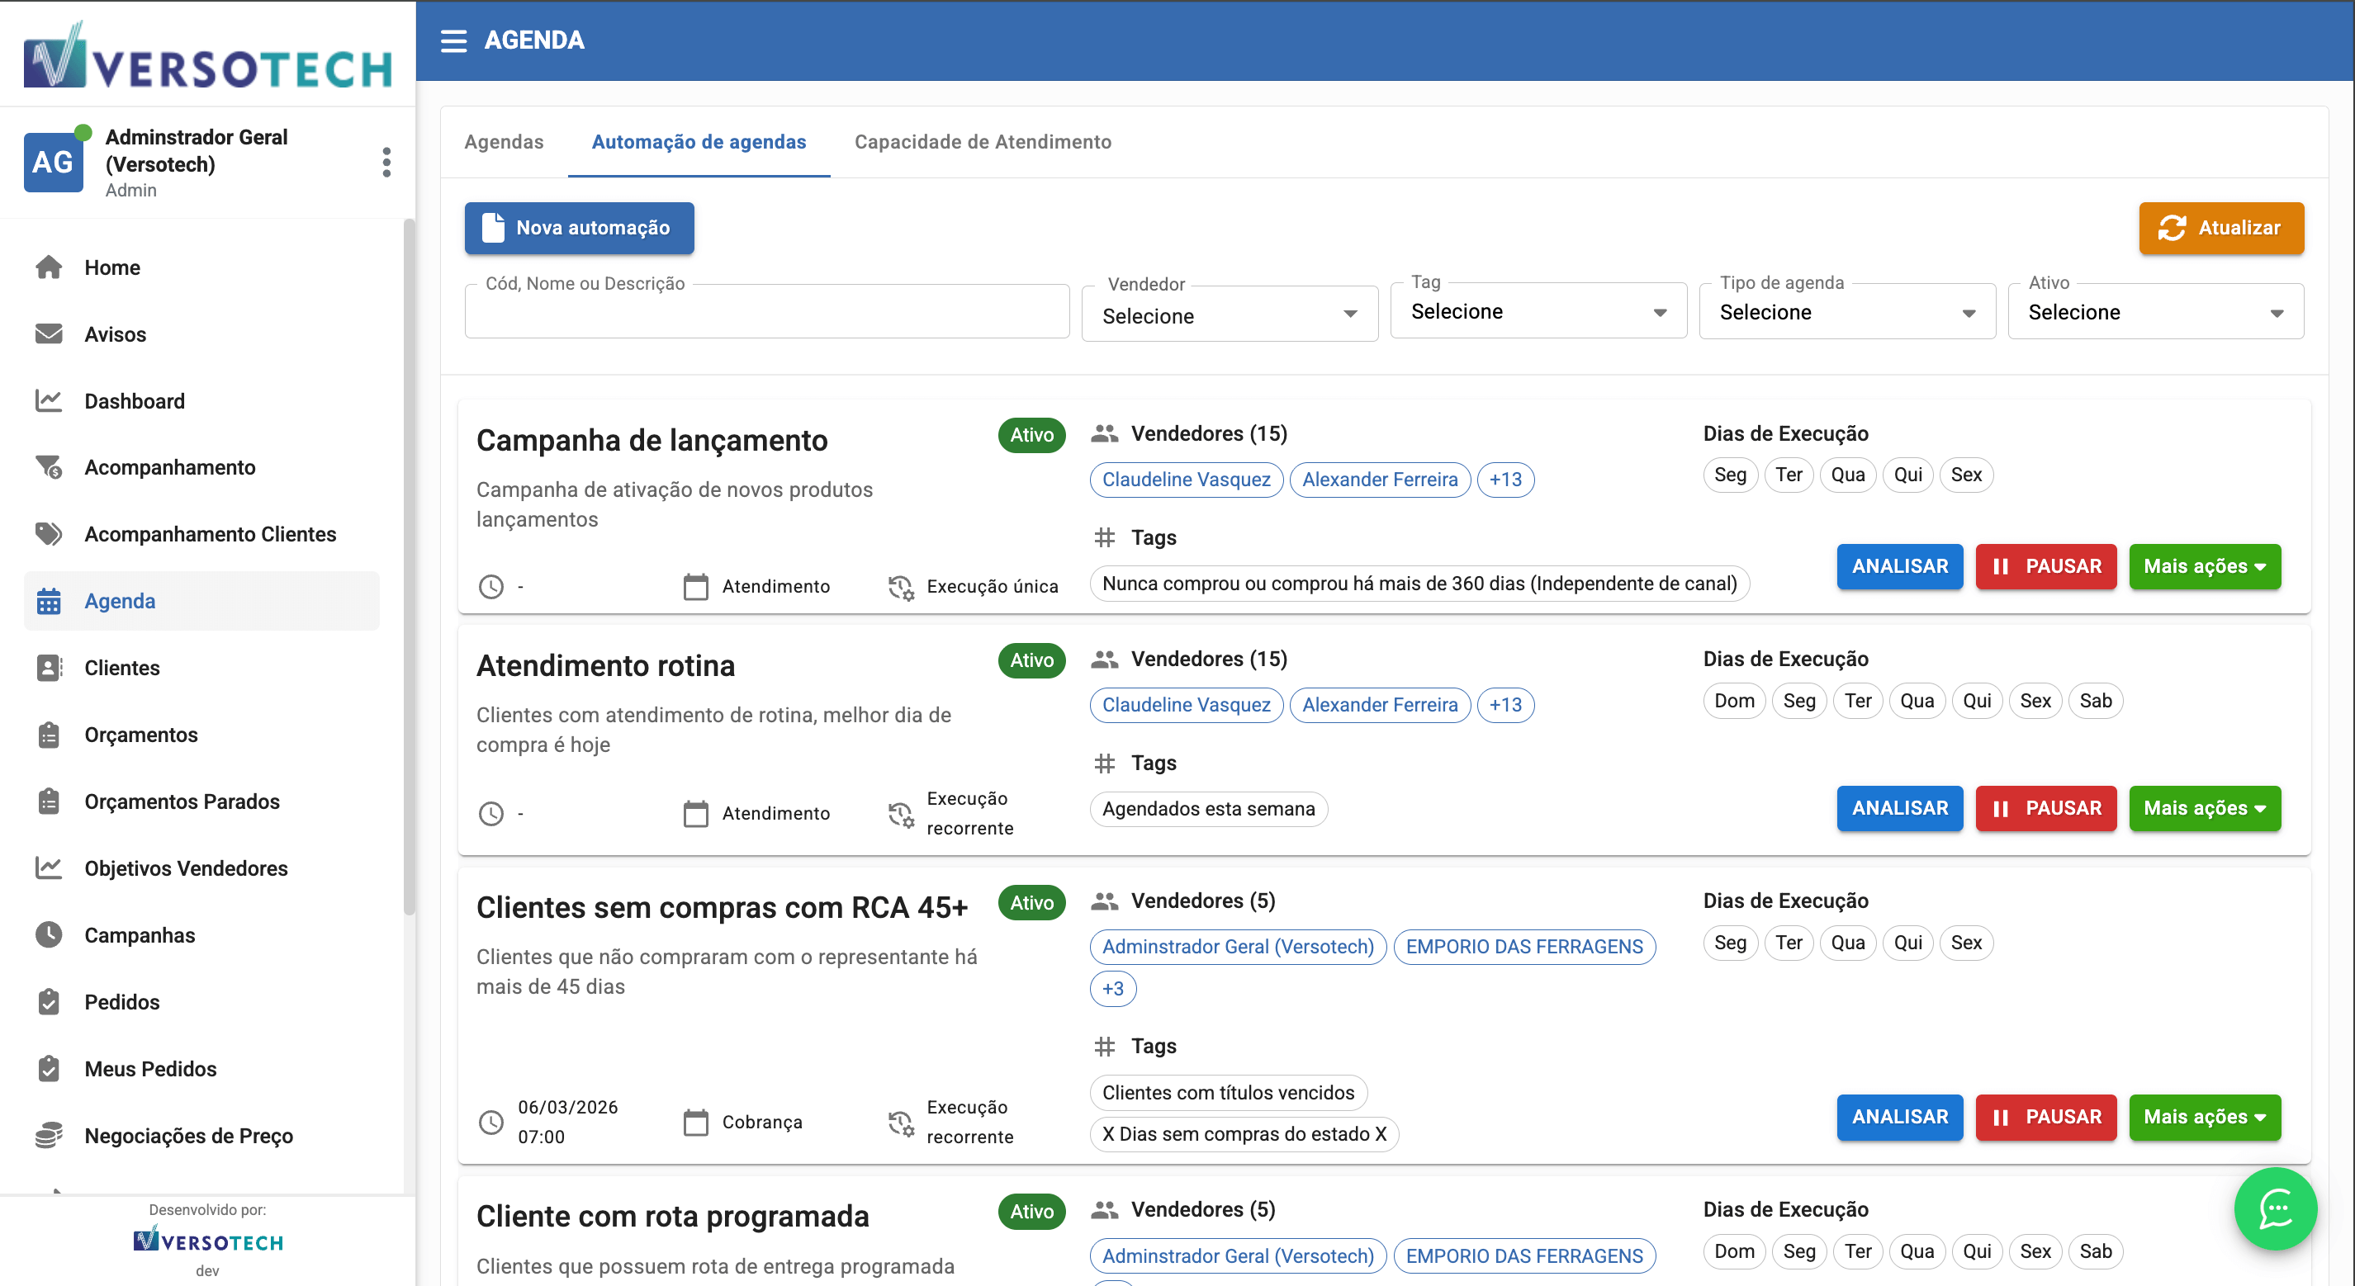Open the Tipo de agenda dropdown

point(1846,312)
